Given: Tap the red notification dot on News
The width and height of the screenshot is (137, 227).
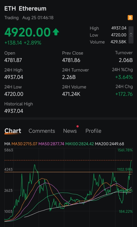Looking at the screenshot, I should [x=78, y=126].
